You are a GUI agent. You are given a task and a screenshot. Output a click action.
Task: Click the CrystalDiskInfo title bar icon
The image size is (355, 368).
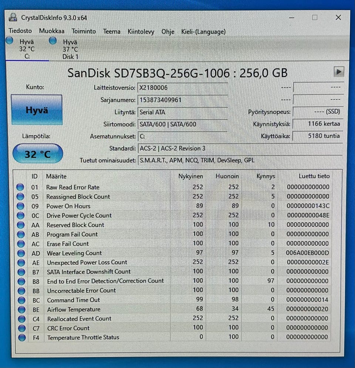pyautogui.click(x=13, y=17)
